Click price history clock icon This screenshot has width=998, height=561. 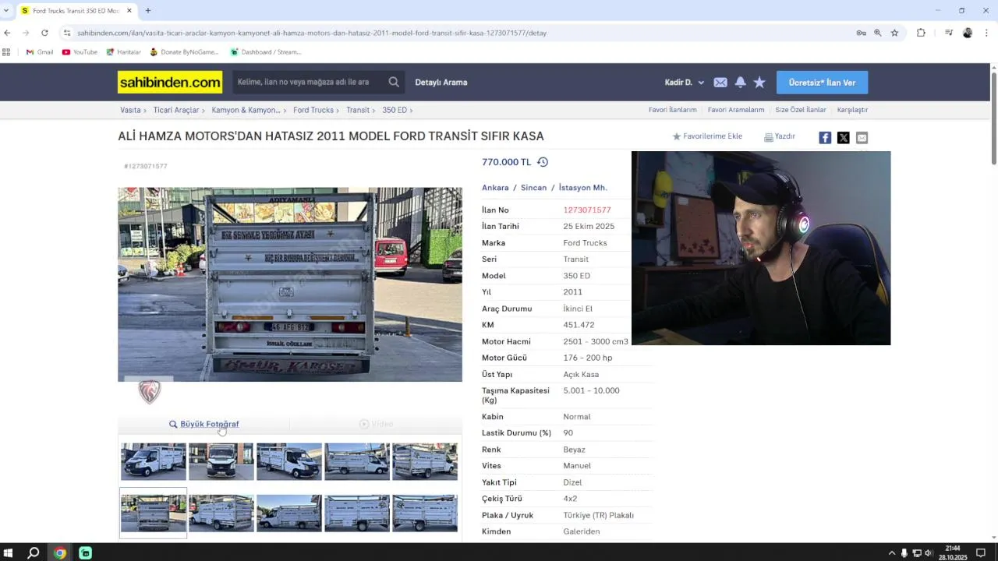(543, 162)
